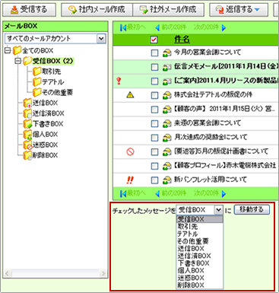The image size is (279, 293).
Task: Click the red exclamation priority icon
Action: tap(119, 81)
